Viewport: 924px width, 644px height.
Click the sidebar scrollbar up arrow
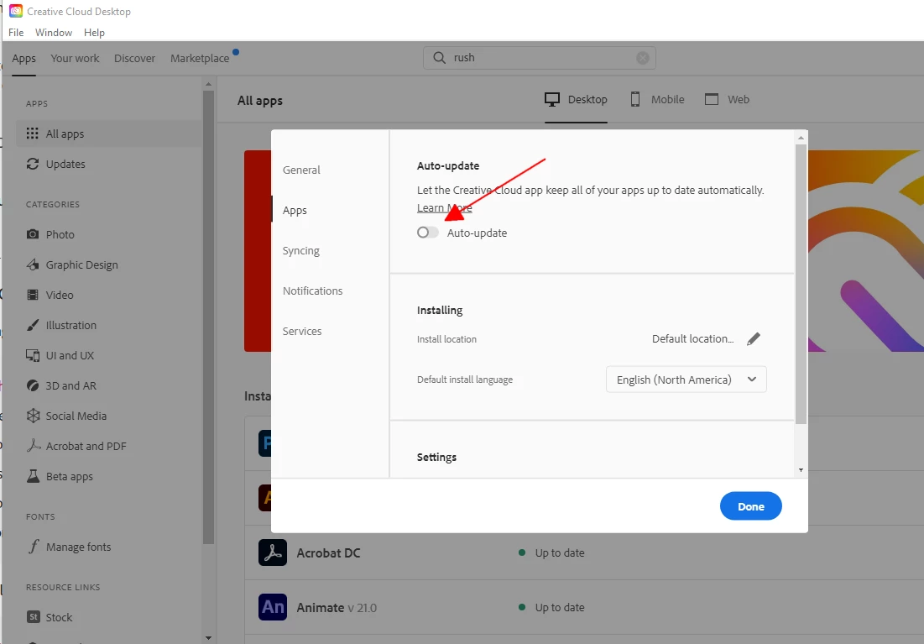point(208,84)
